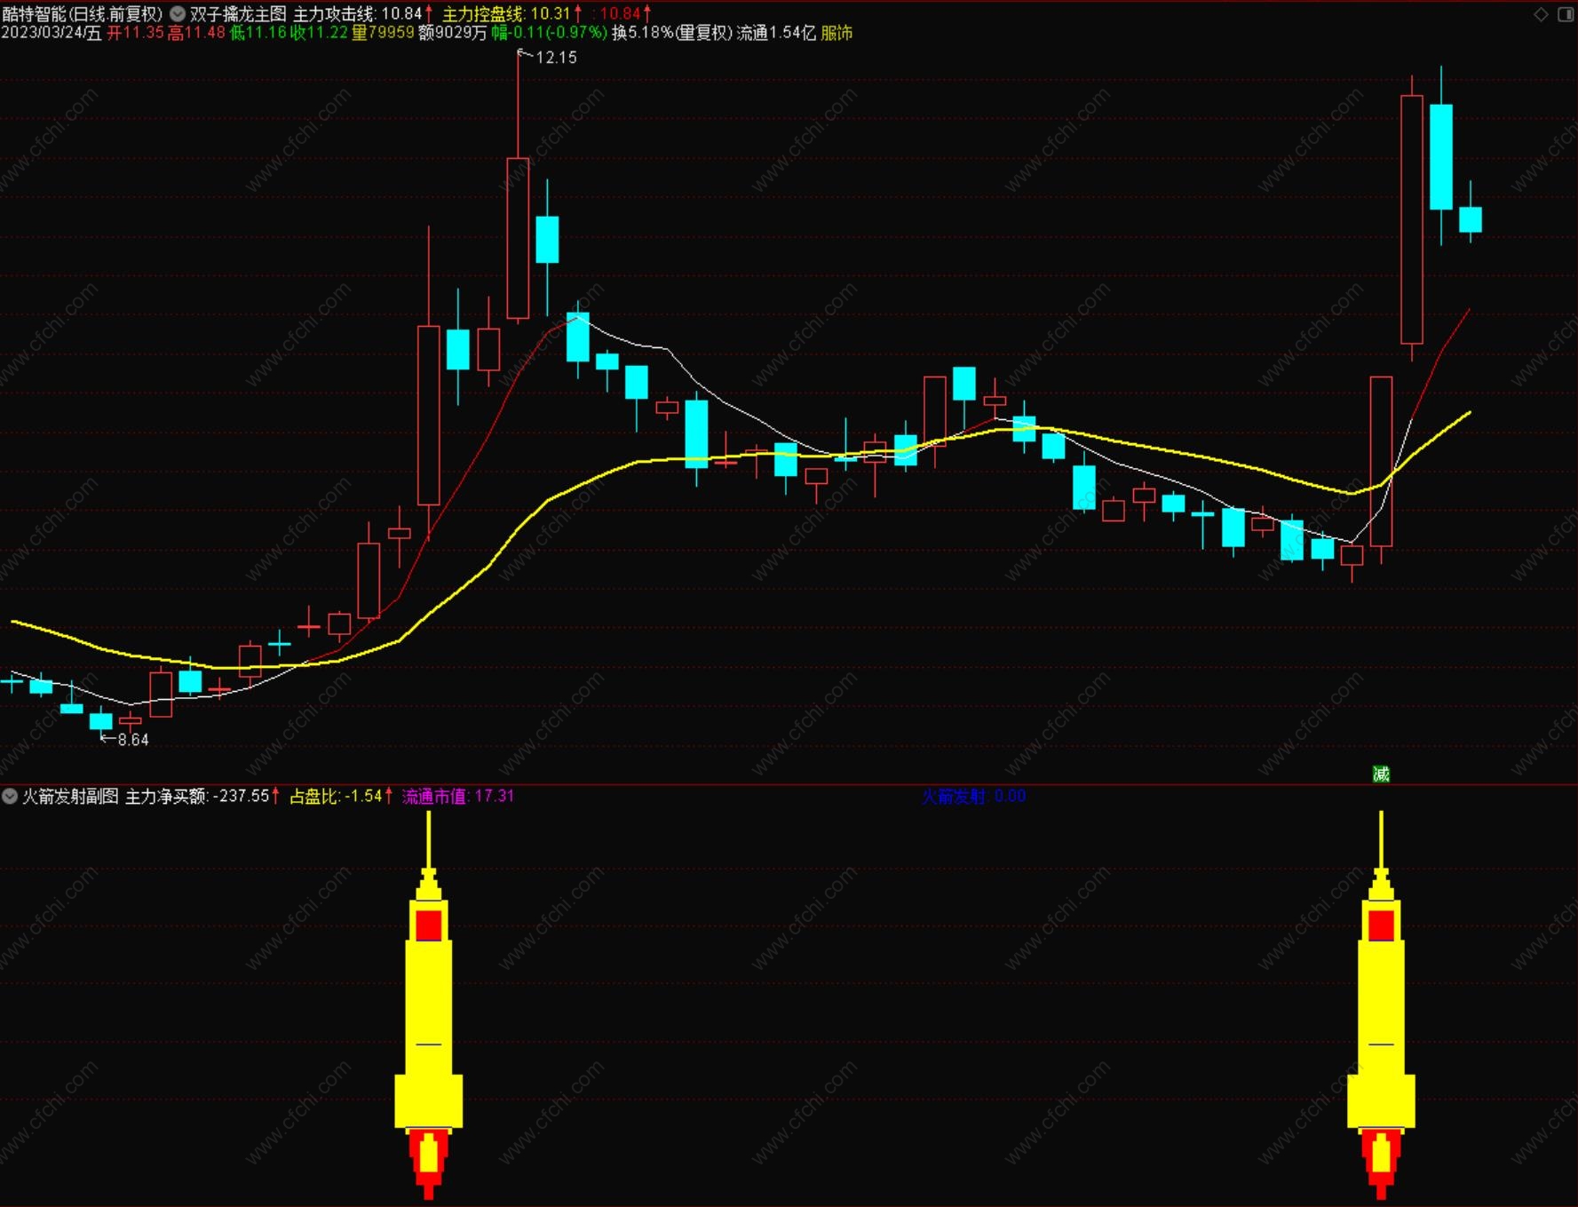Viewport: 1578px width, 1207px height.
Task: Click the 火箭发射副图 indicator name
Action: pos(70,797)
